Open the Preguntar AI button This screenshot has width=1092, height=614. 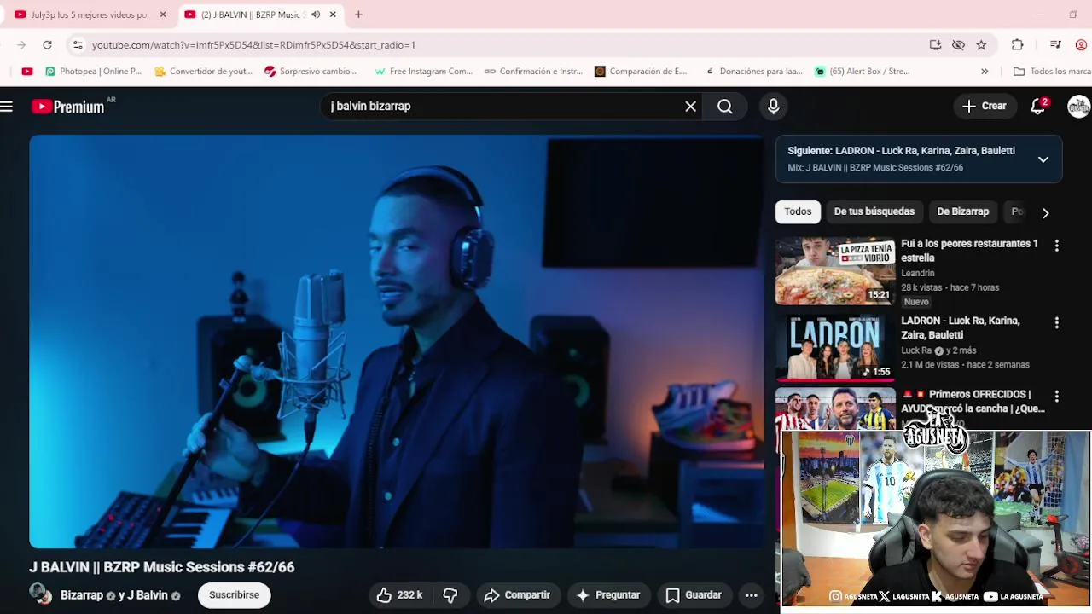click(x=608, y=595)
